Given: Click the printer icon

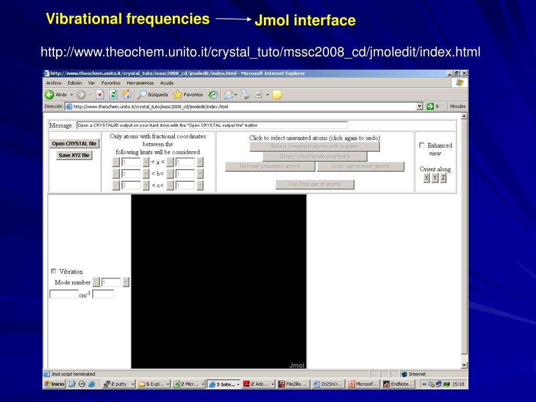Looking at the screenshot, I should 245,95.
